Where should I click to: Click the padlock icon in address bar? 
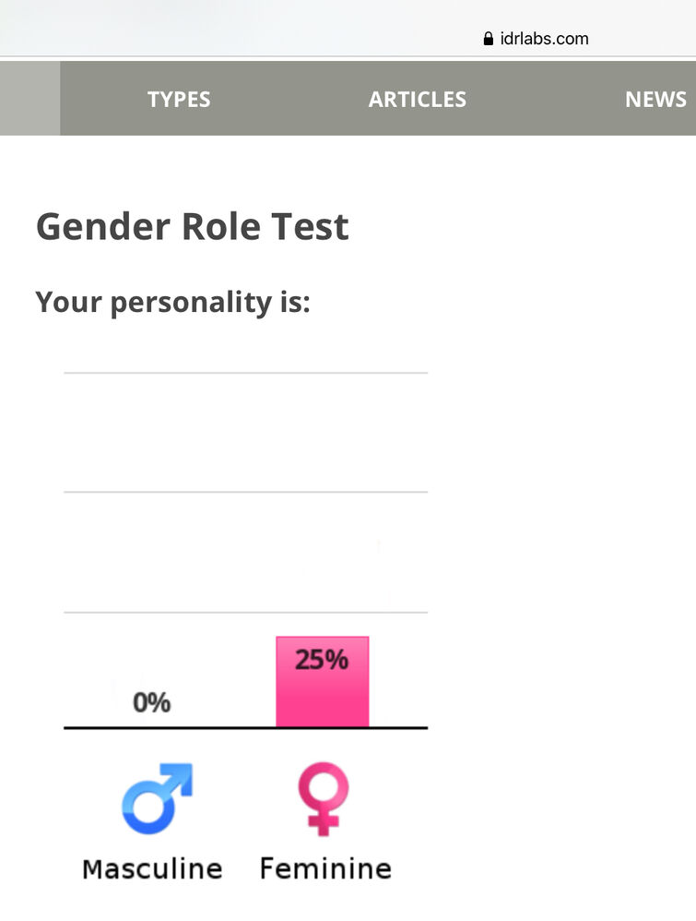point(489,39)
